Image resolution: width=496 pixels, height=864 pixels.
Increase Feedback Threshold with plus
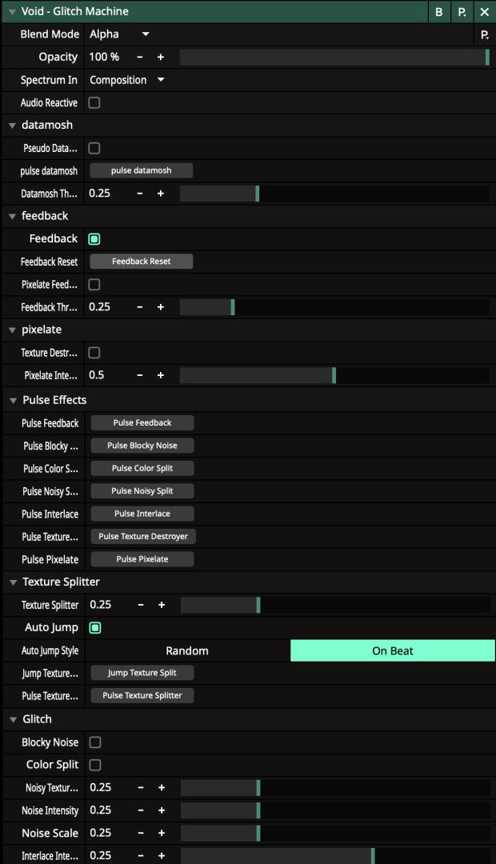click(160, 307)
